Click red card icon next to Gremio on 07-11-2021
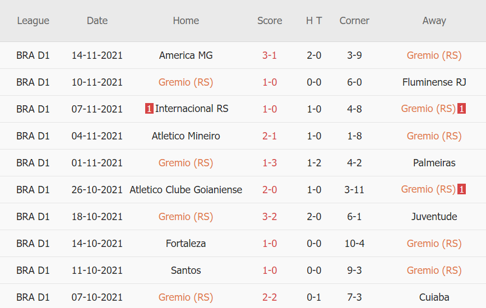 pos(461,109)
